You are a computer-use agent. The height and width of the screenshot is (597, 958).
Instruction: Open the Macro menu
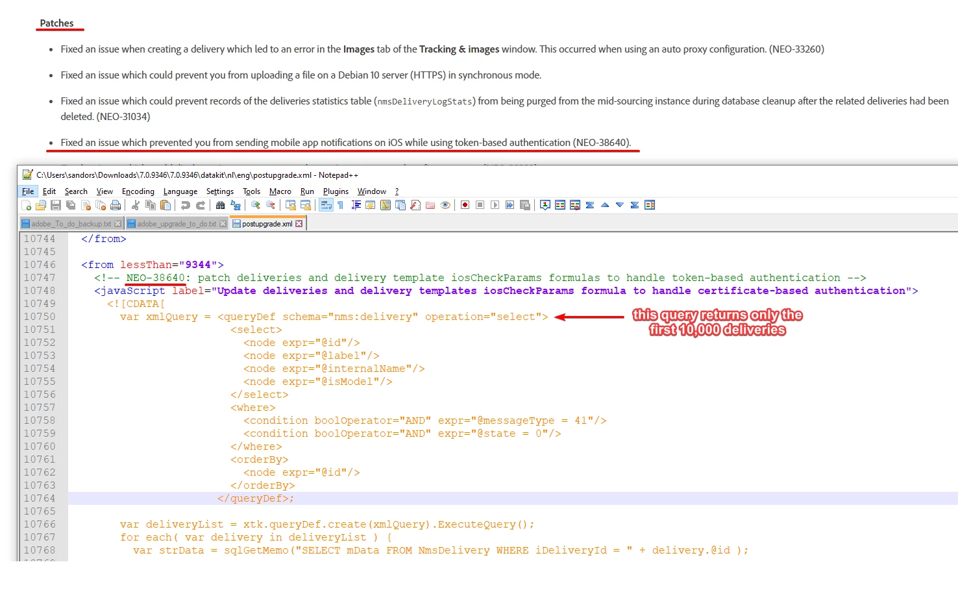coord(280,191)
